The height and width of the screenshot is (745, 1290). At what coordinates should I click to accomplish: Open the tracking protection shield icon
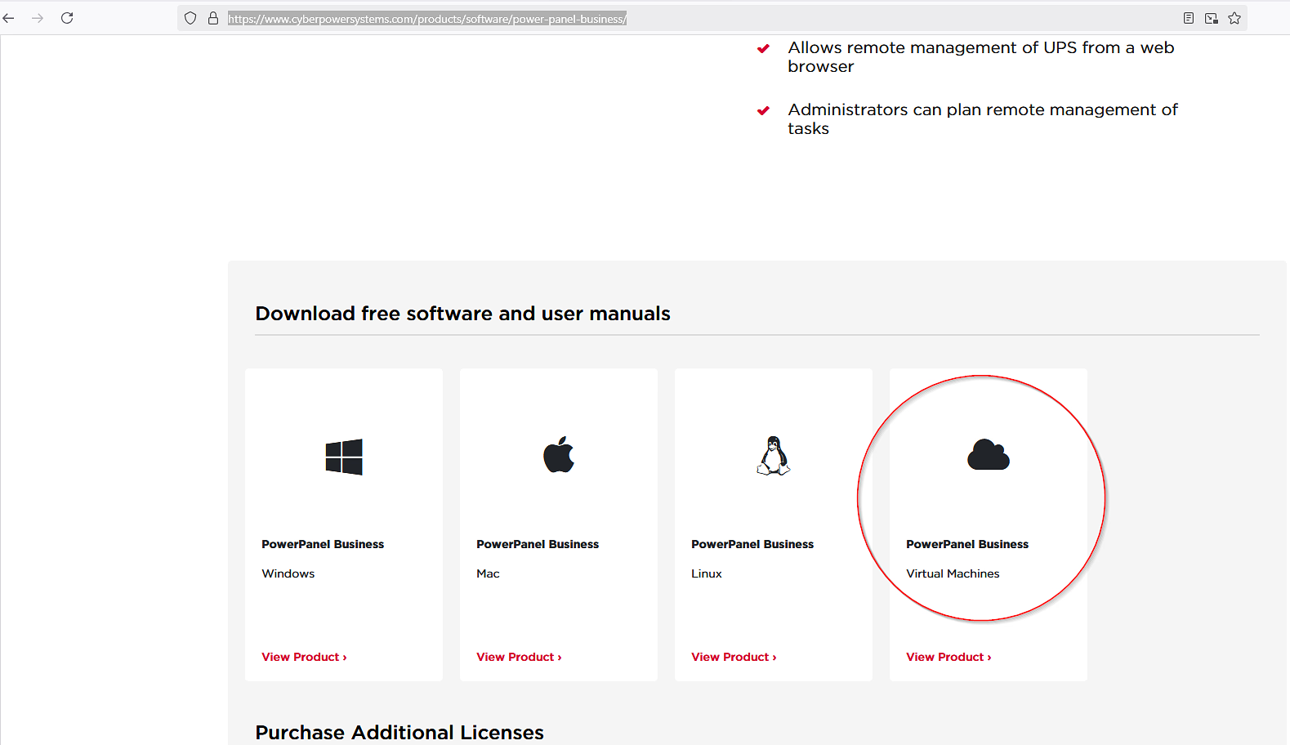190,18
